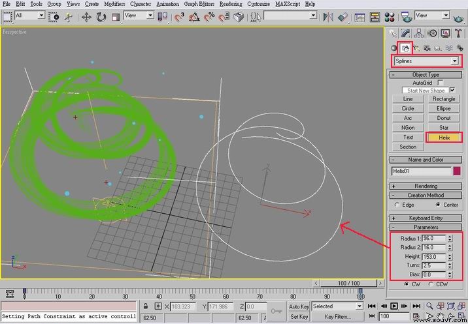Click the Mirror Selected Objects icon

point(327,17)
